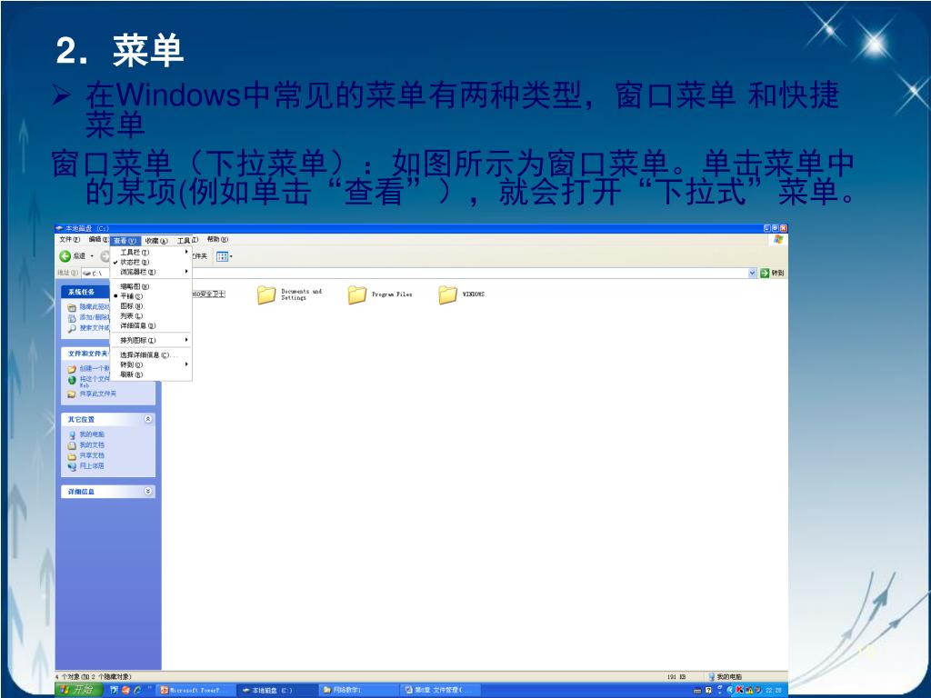This screenshot has width=931, height=698.
Task: Toggle the checked 状态栏(B) menu item
Action: click(152, 263)
